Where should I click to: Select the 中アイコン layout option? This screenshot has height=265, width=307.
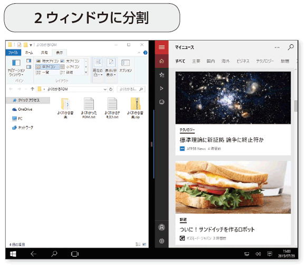[x=47, y=67]
